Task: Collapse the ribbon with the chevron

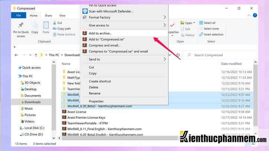Action: click(249, 16)
